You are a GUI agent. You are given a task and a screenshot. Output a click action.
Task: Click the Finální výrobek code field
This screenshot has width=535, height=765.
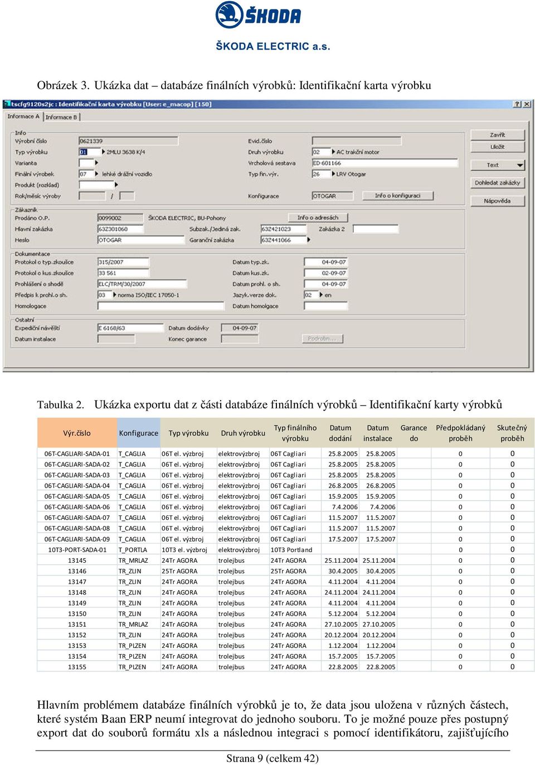click(87, 174)
